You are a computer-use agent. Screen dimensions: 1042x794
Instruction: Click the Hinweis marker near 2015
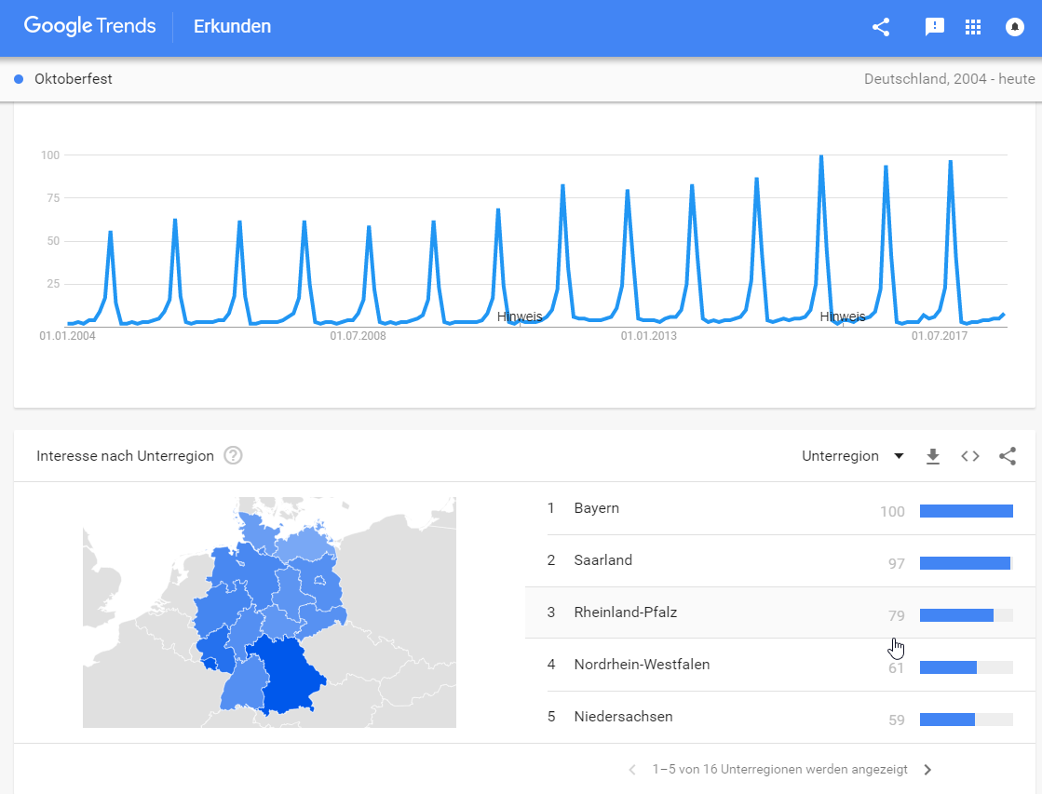click(842, 316)
